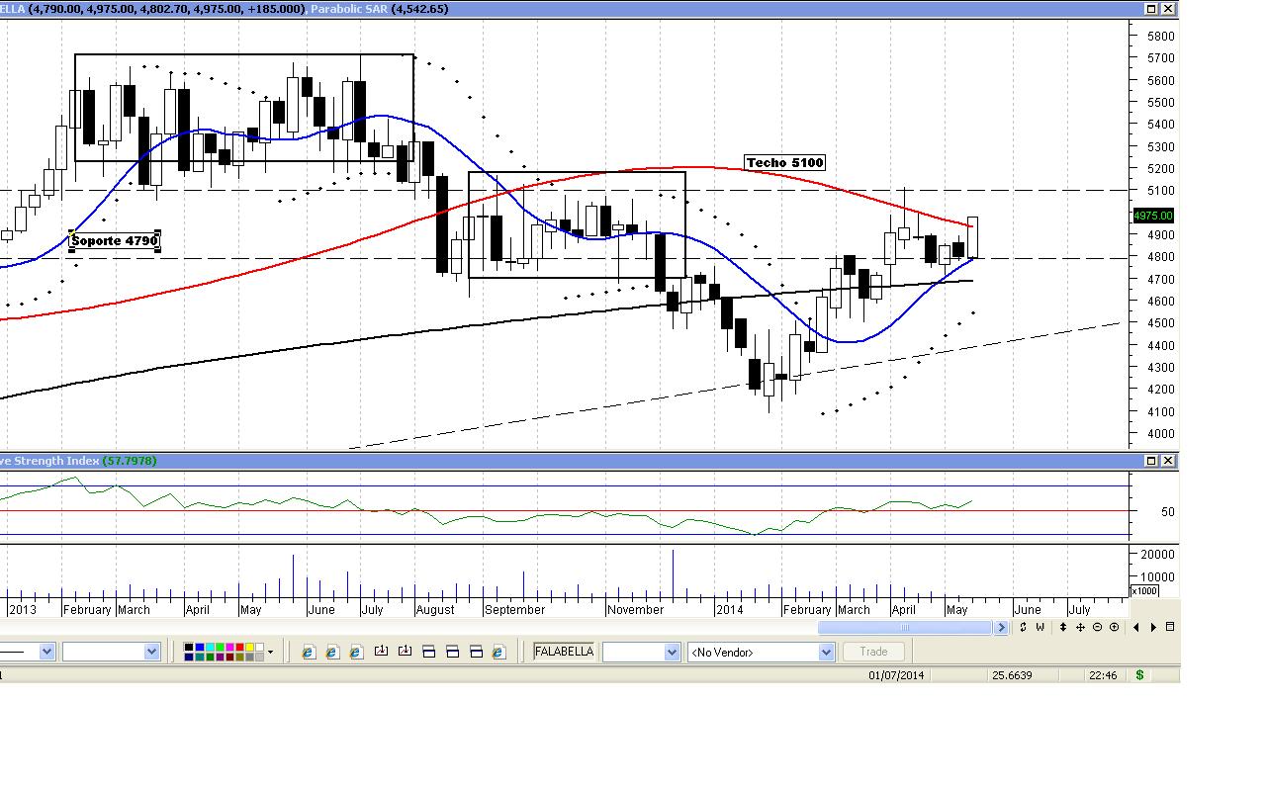Click the first window-layout icon in toolbar

coord(429,652)
